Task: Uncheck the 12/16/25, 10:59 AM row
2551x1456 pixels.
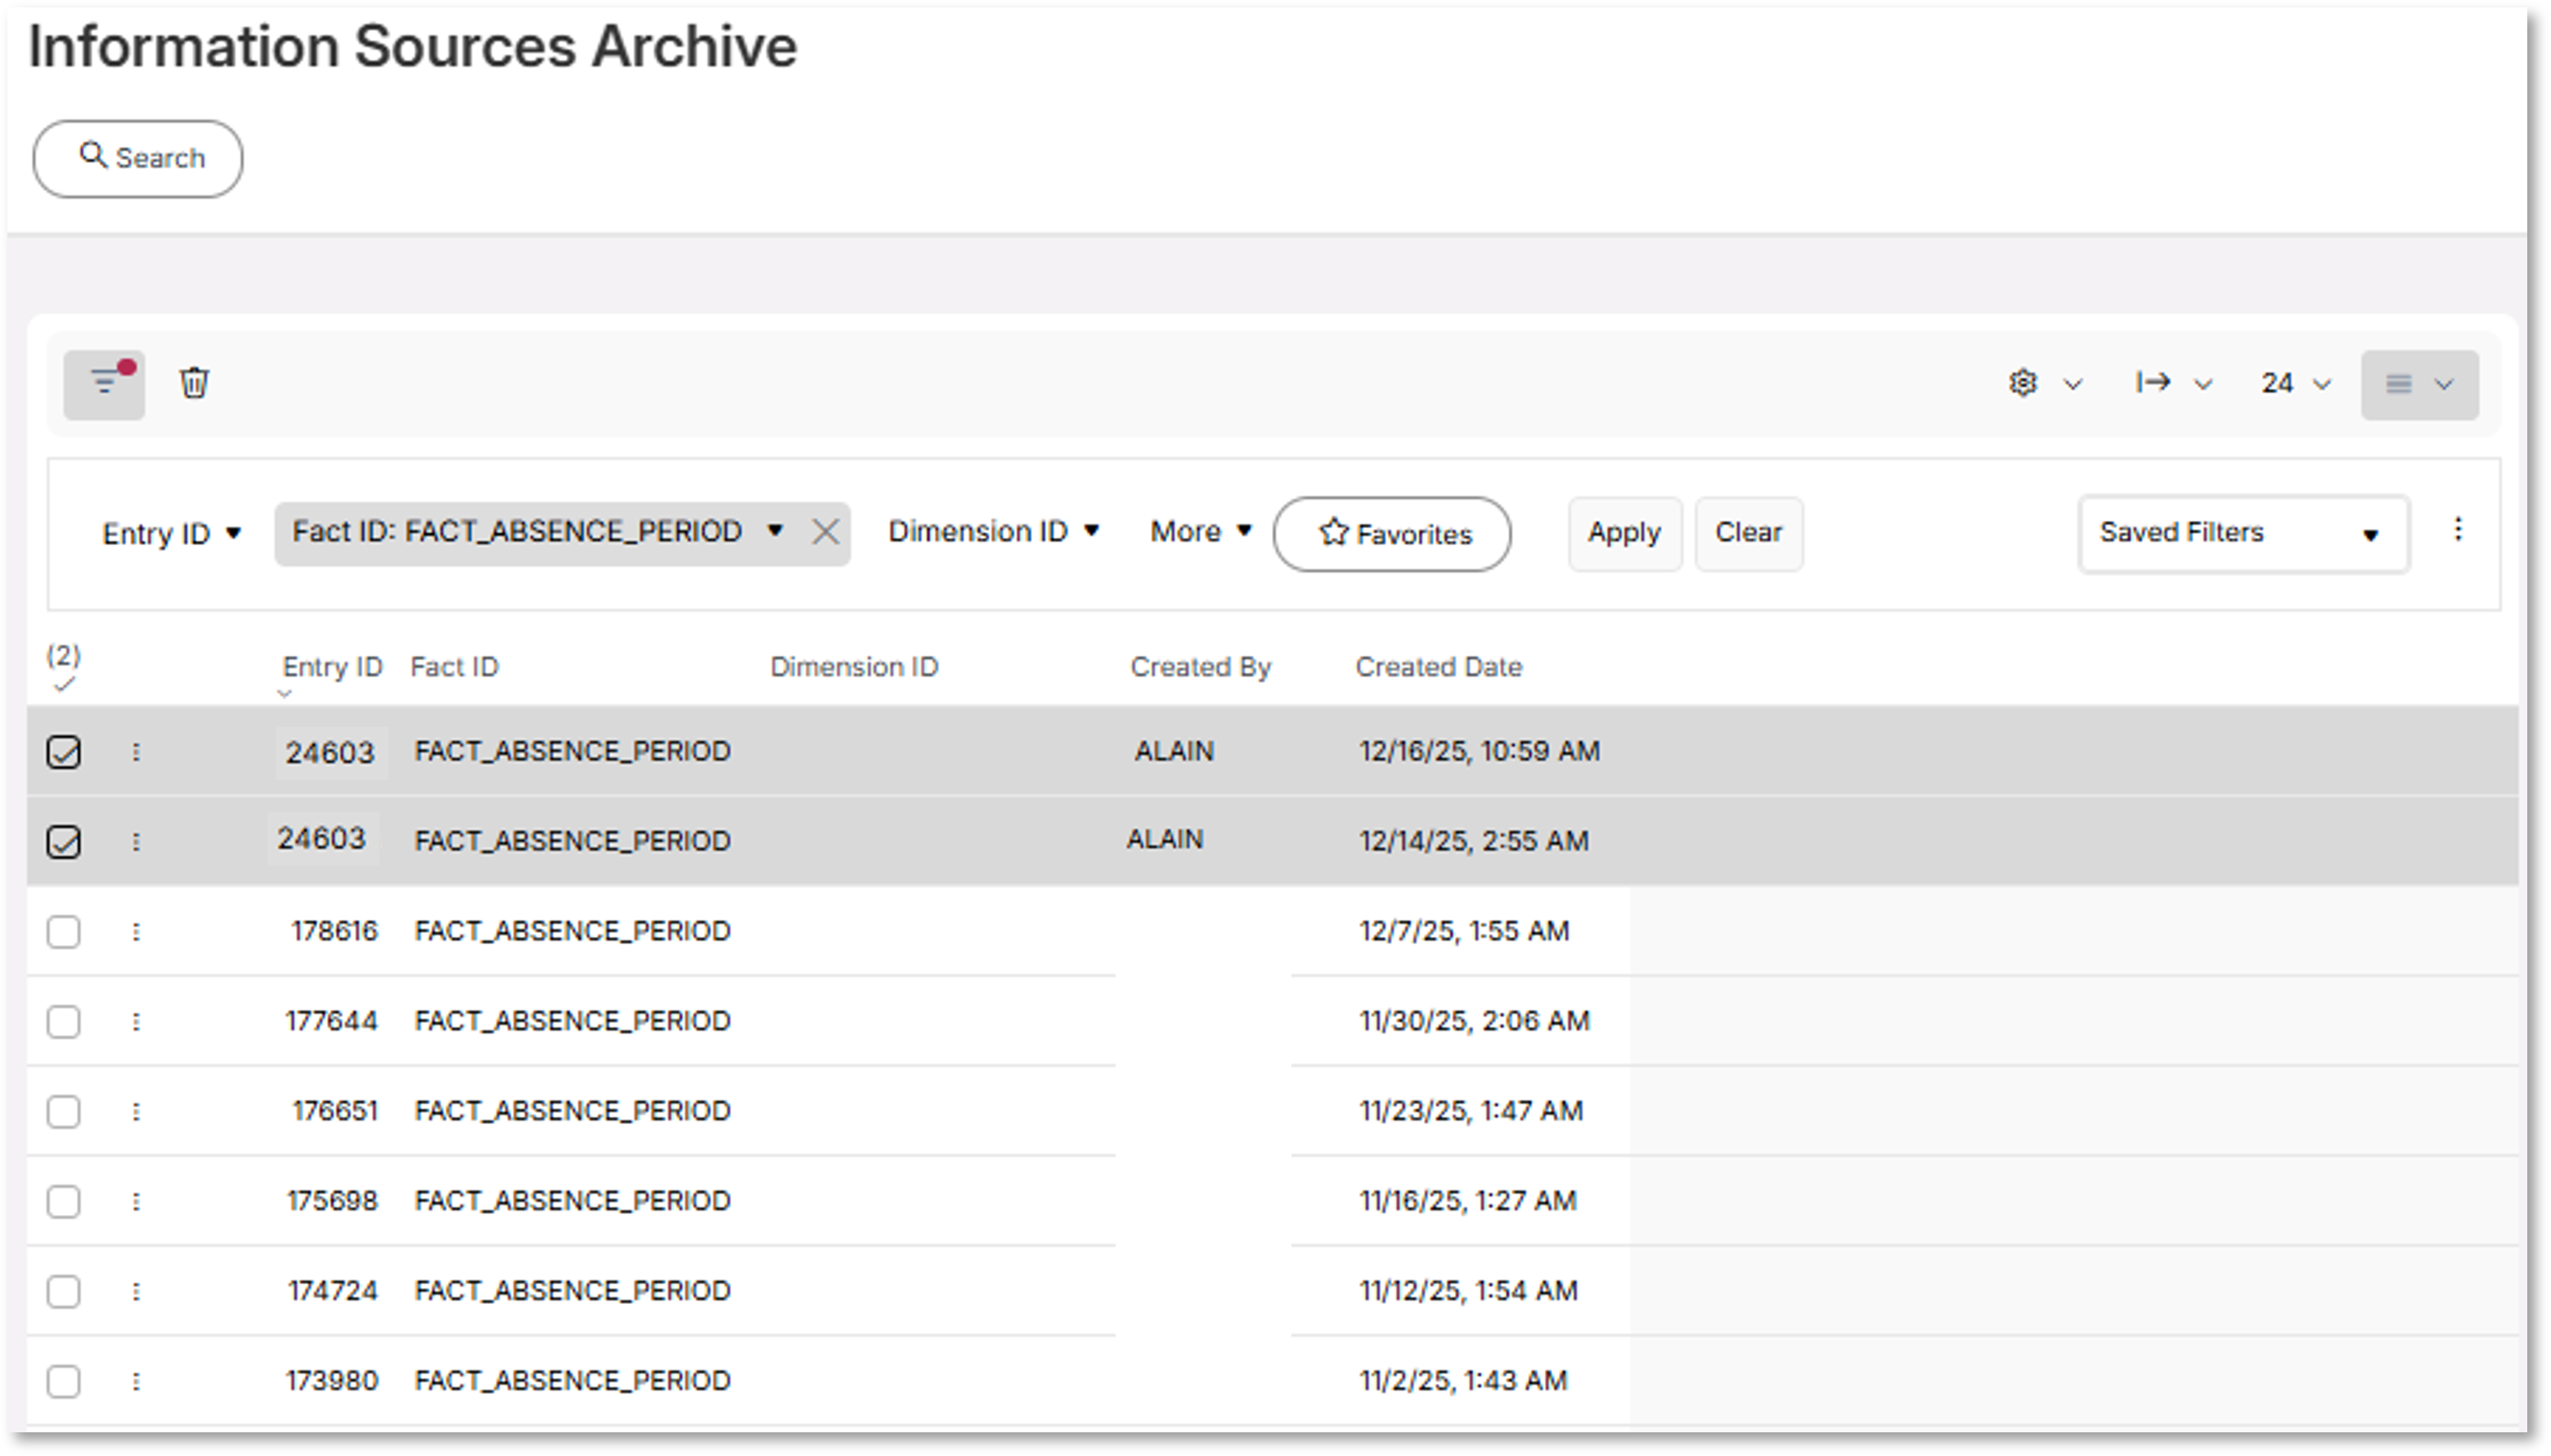Action: 64,752
